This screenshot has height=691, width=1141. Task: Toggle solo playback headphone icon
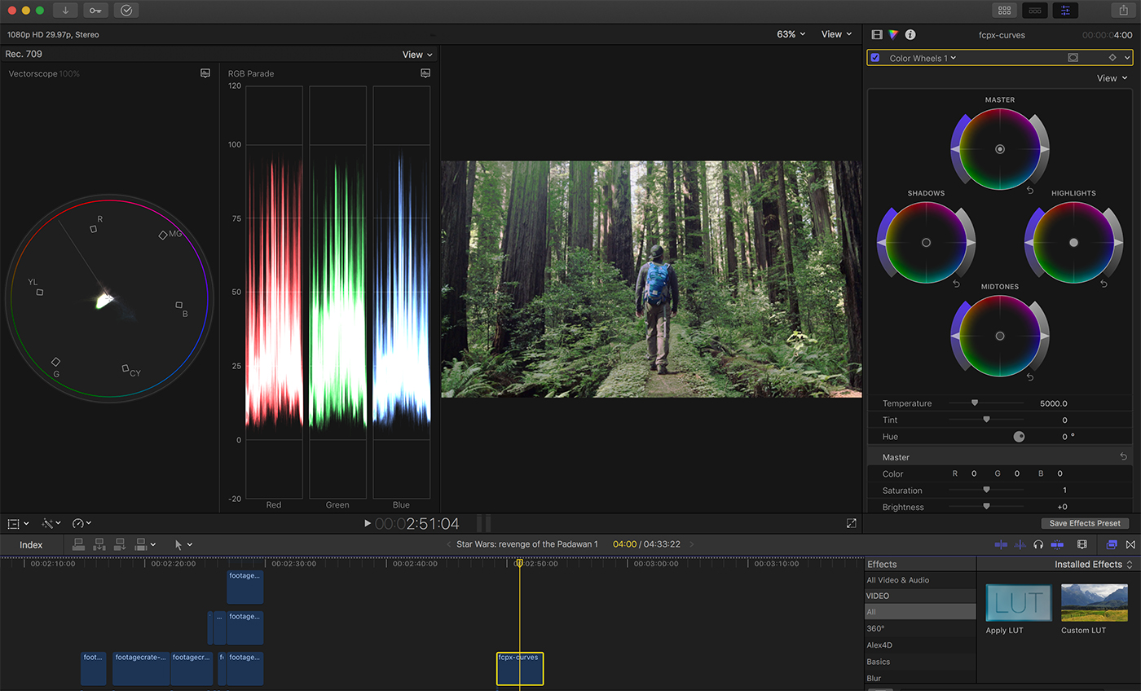coord(1037,544)
